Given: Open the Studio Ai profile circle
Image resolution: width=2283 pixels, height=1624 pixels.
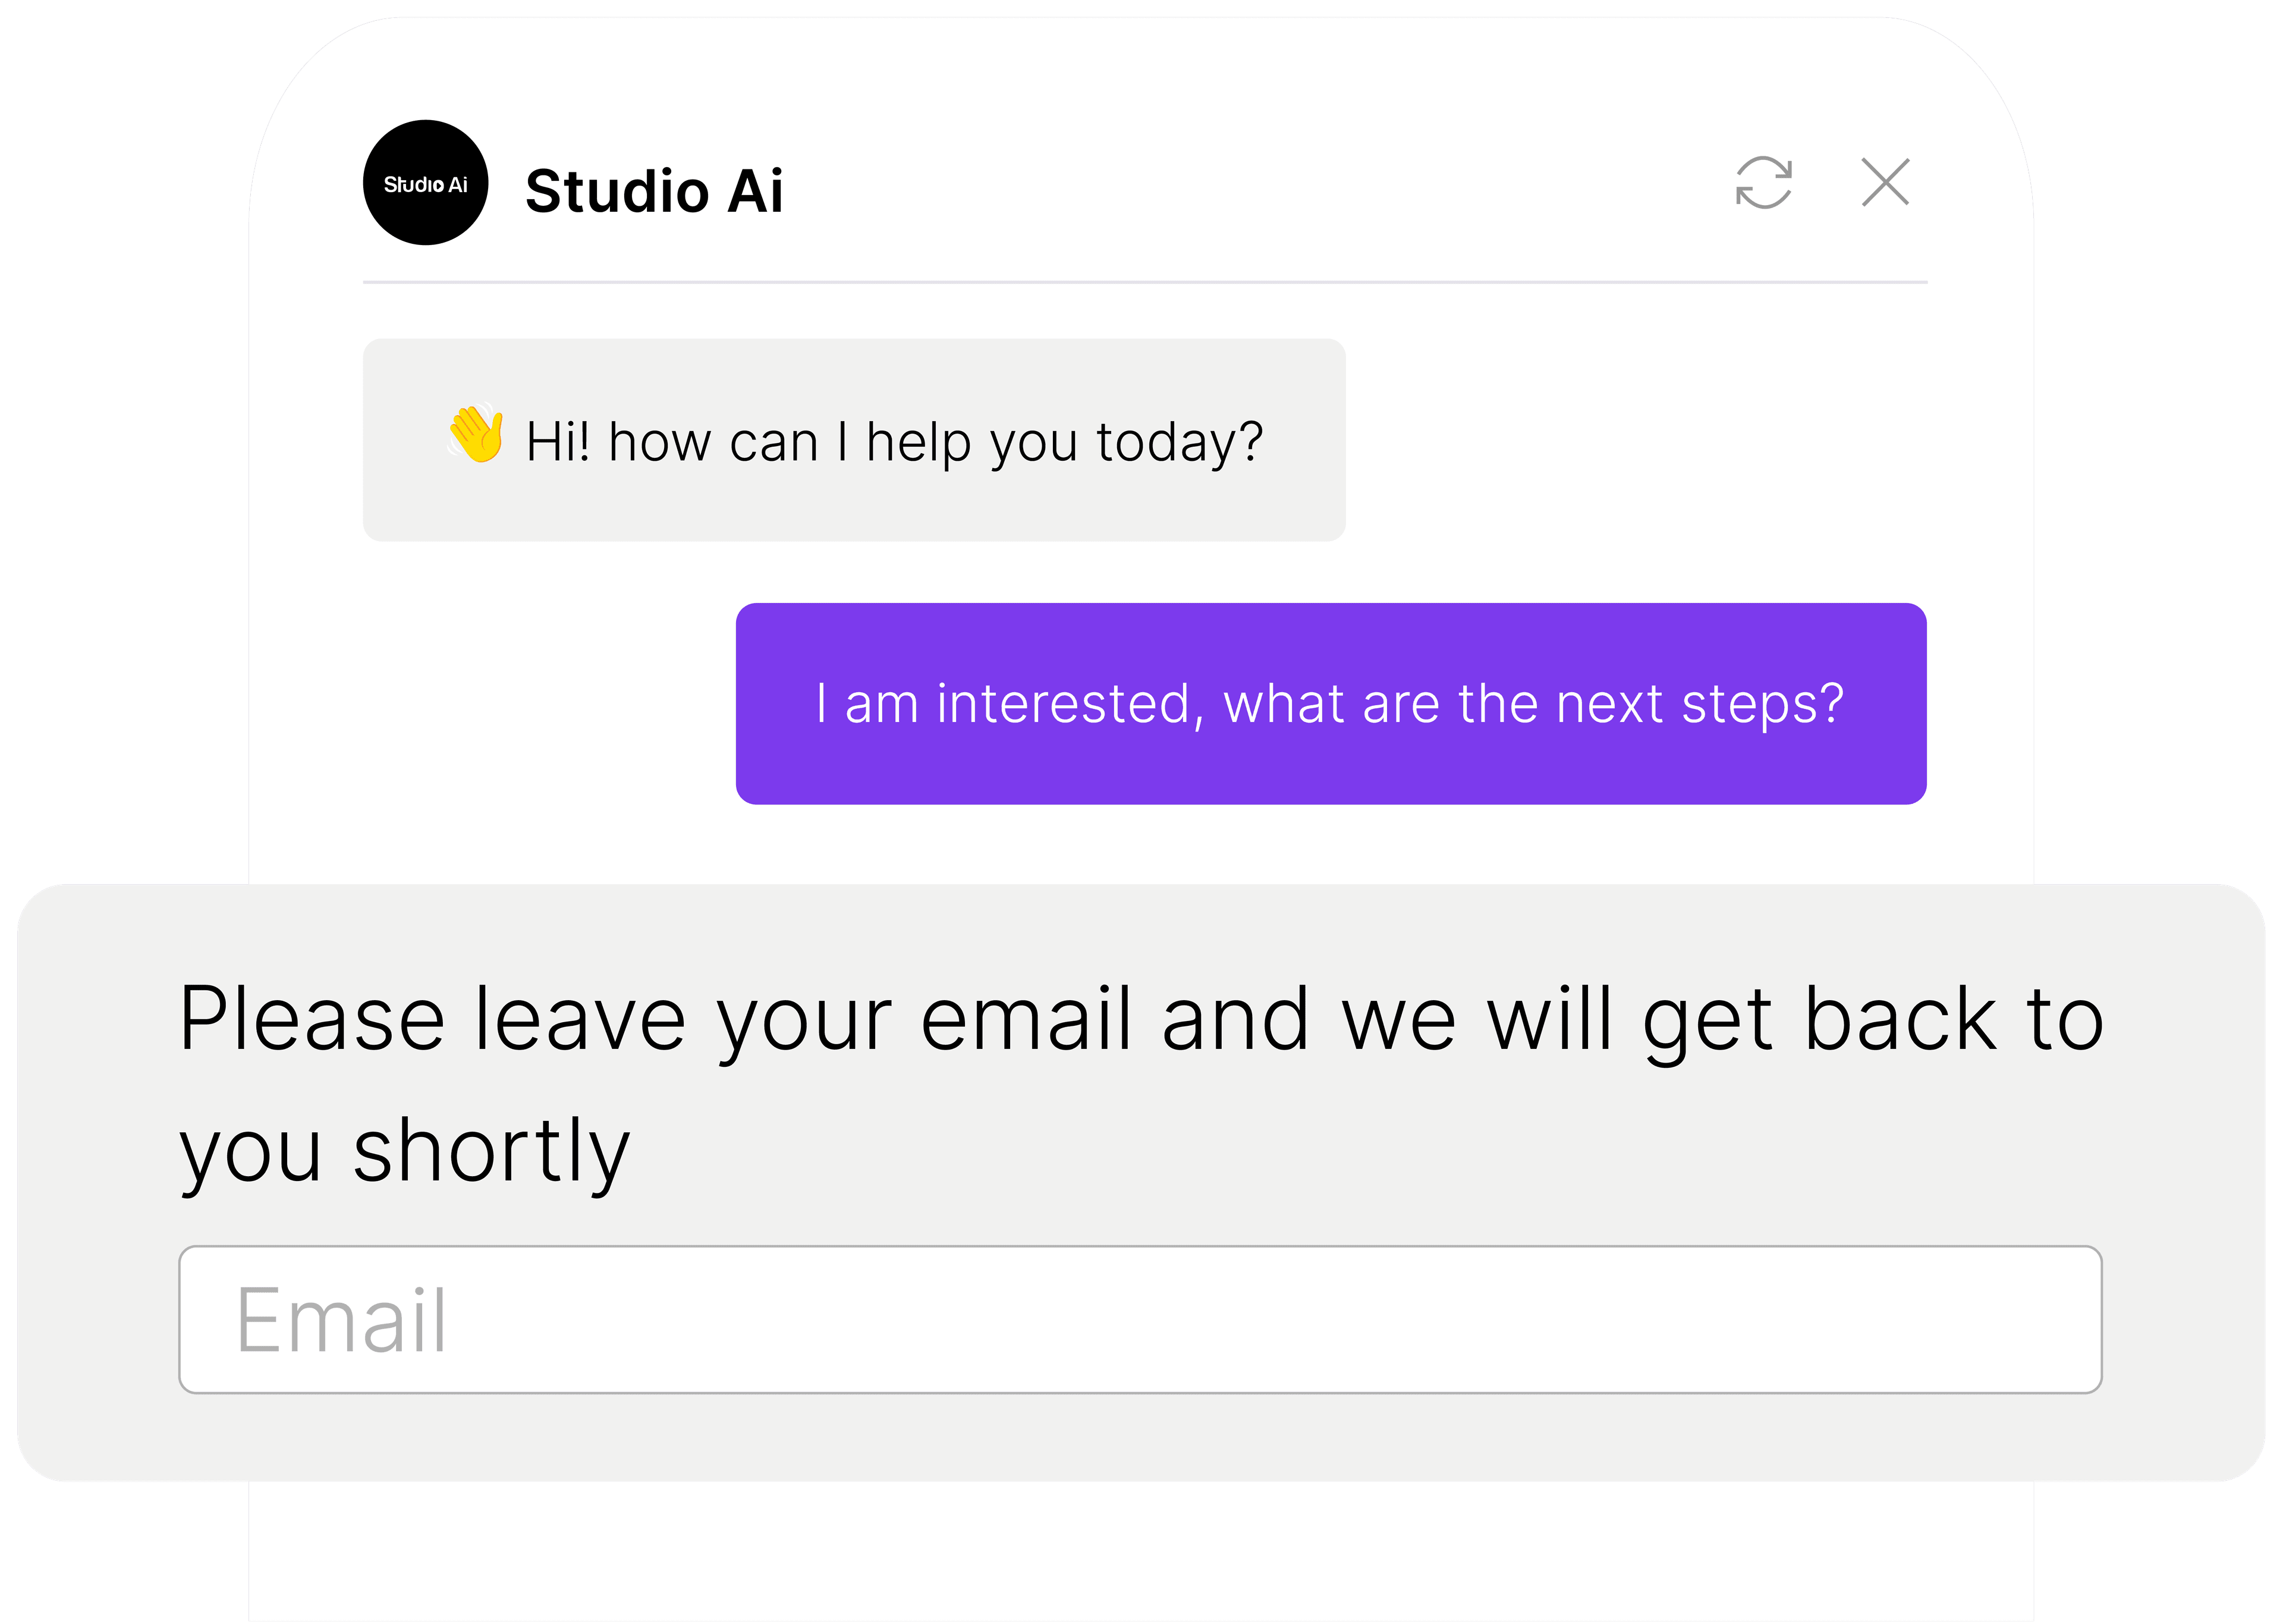Looking at the screenshot, I should coord(426,183).
